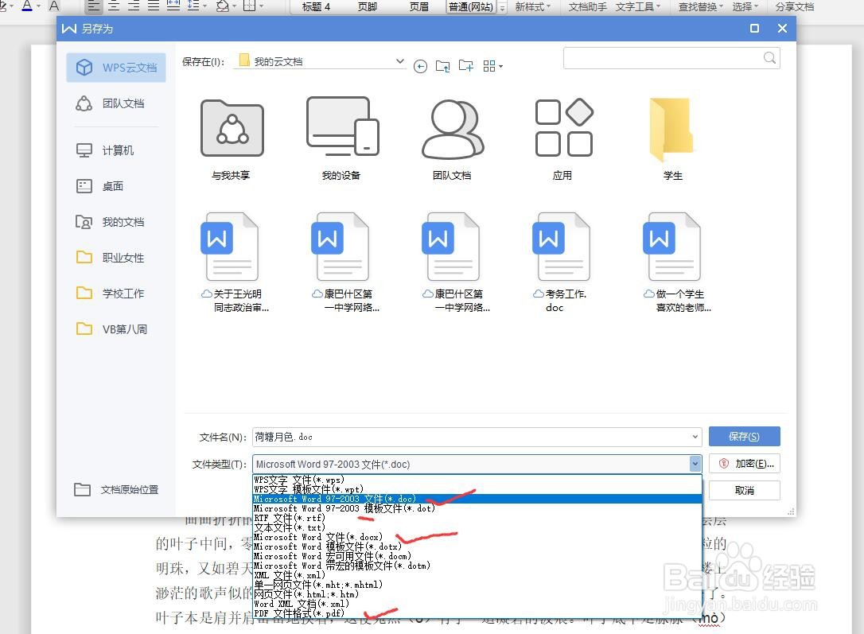
Task: Click the back navigation arrow icon
Action: point(420,67)
